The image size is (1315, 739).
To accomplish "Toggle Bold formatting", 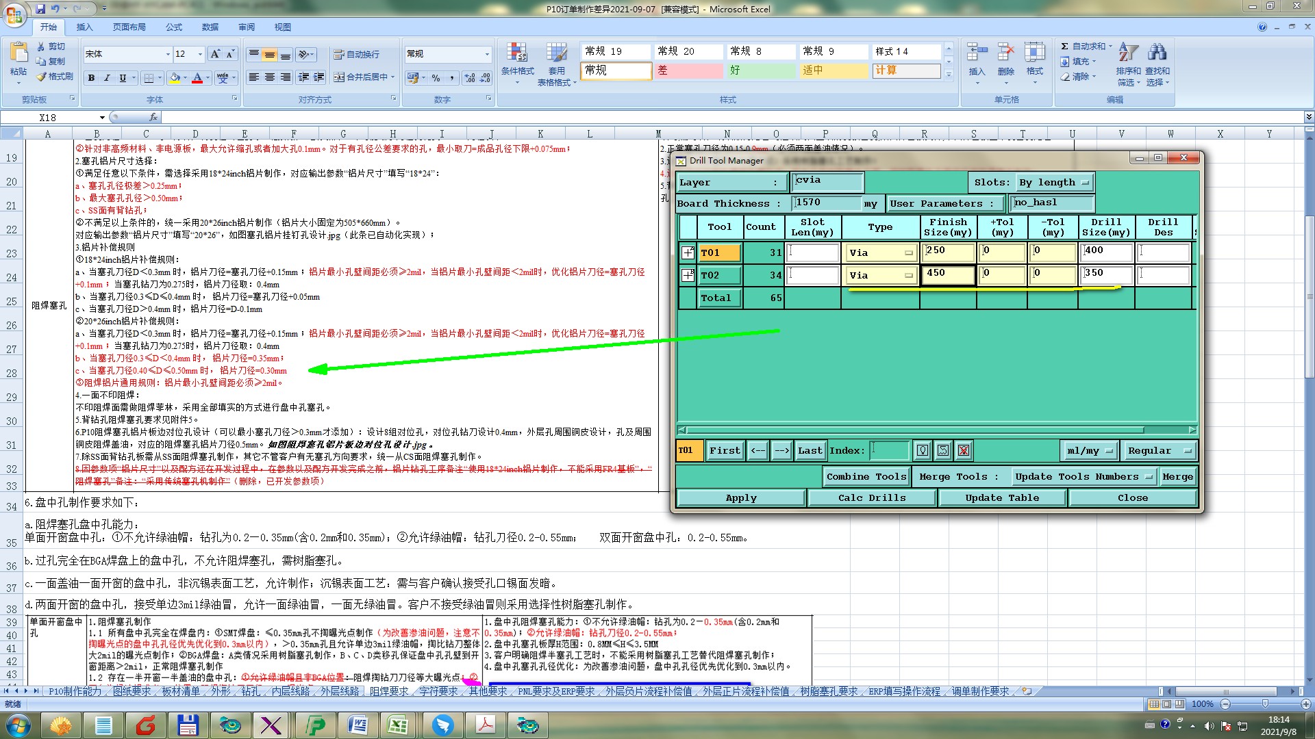I will point(91,78).
